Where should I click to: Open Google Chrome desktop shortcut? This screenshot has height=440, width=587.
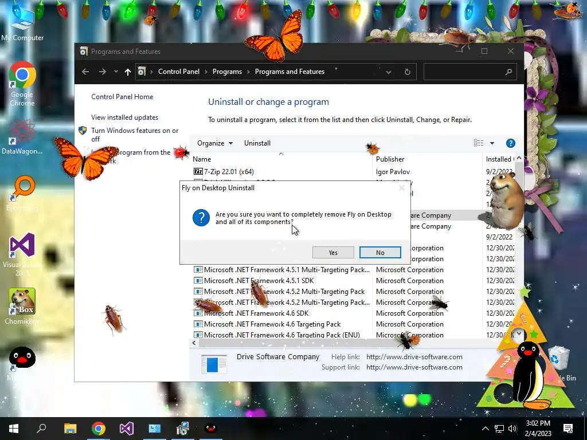[x=22, y=84]
